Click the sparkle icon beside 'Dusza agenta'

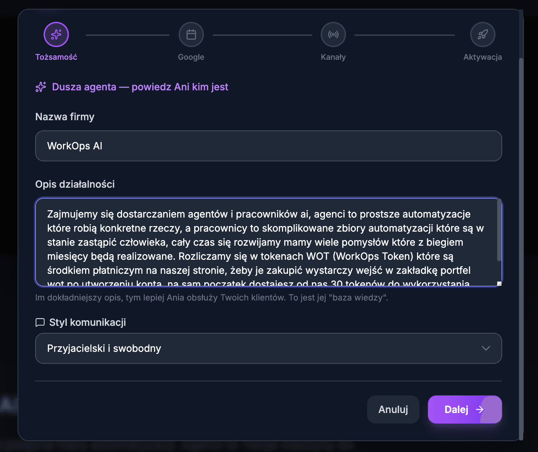(41, 87)
